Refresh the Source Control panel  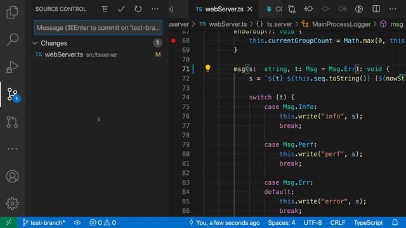(x=138, y=9)
